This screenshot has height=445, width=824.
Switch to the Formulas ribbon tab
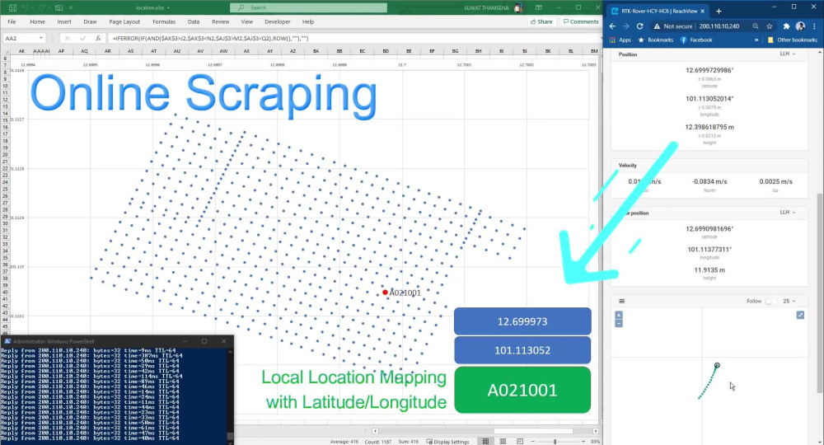coord(164,22)
